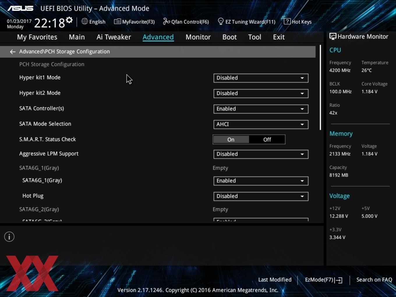
Task: Open the My Favorites tab
Action: (37, 37)
